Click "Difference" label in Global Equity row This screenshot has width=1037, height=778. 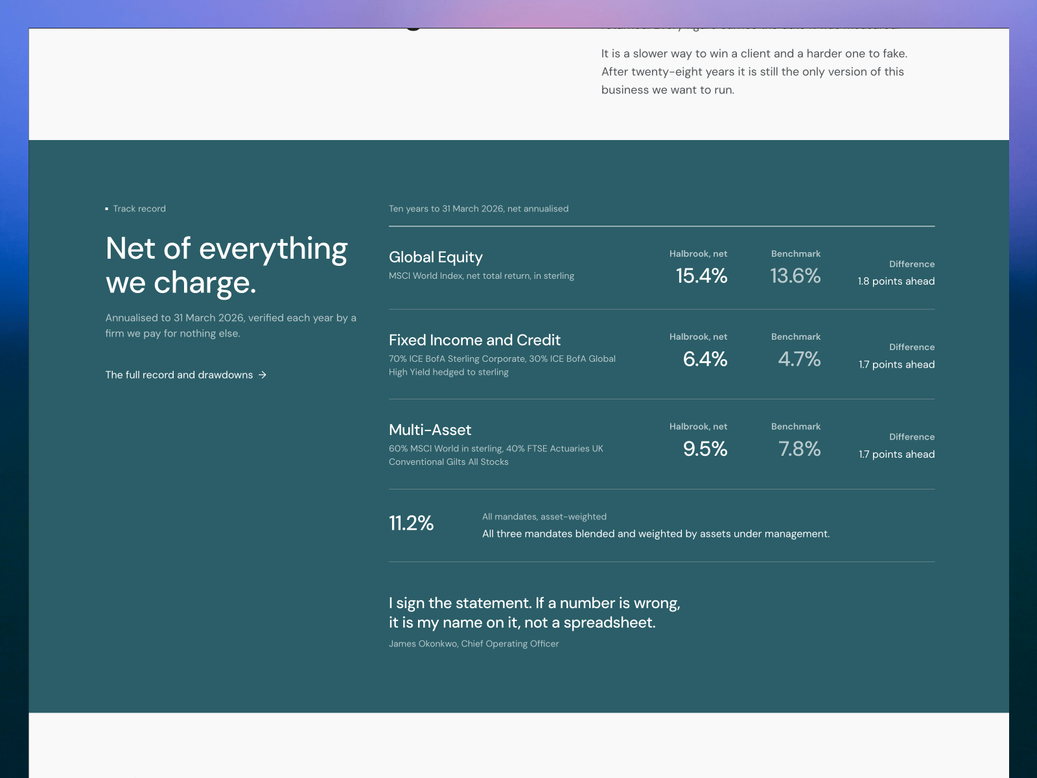pos(912,265)
